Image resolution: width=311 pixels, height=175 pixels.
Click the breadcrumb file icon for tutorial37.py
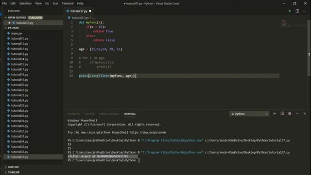(69, 17)
